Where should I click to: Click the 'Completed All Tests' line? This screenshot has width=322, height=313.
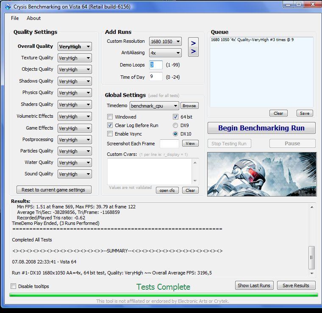coord(32,240)
